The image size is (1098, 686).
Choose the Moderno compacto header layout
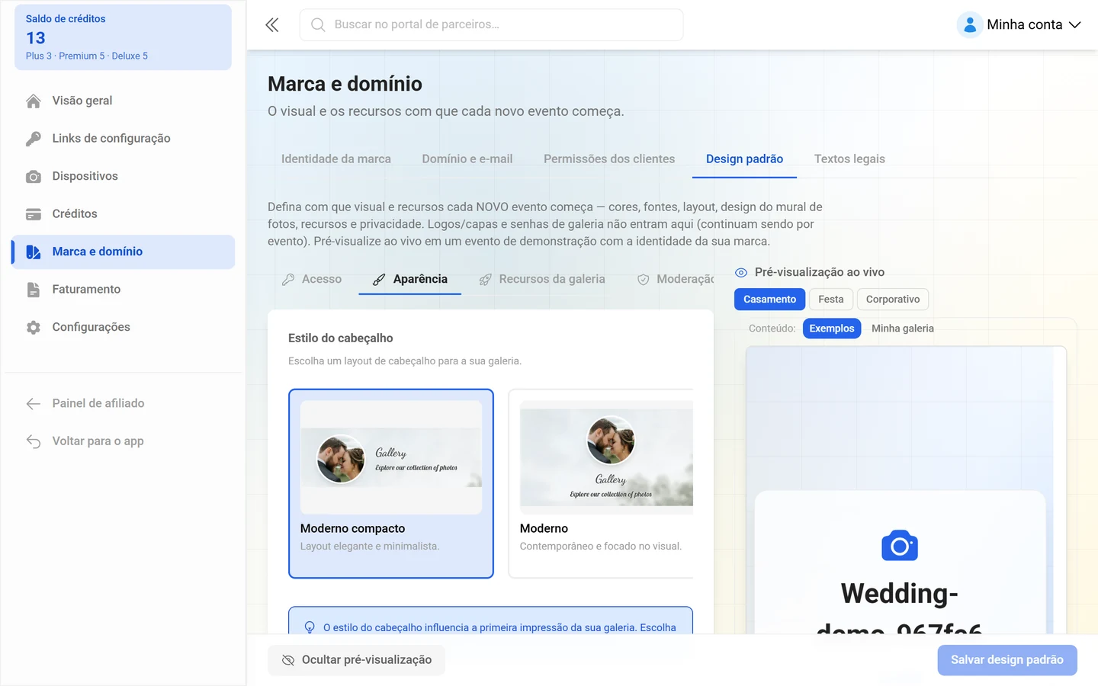click(391, 484)
